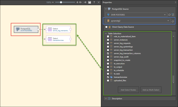Check the te_output table
This screenshot has width=178, height=107.
(108, 67)
